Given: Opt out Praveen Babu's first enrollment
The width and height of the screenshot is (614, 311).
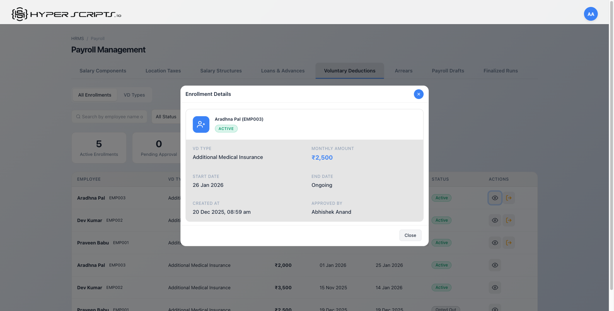Looking at the screenshot, I should (509, 243).
